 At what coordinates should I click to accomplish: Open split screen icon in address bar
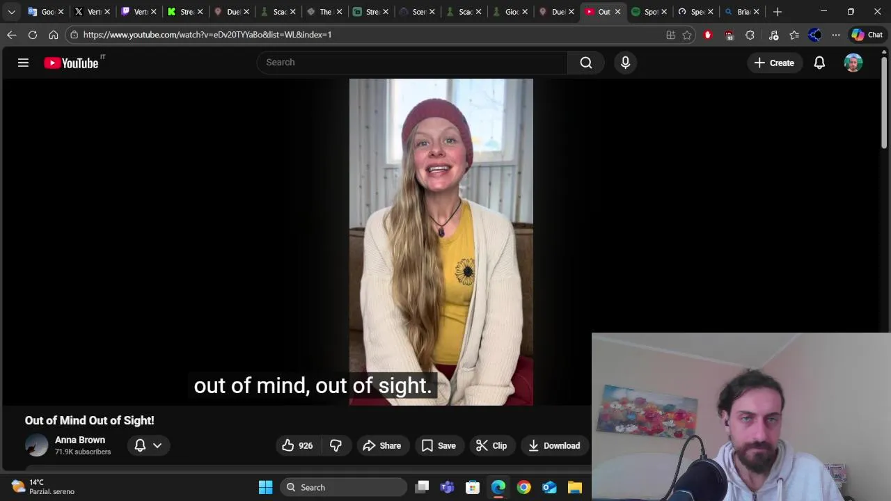point(670,35)
